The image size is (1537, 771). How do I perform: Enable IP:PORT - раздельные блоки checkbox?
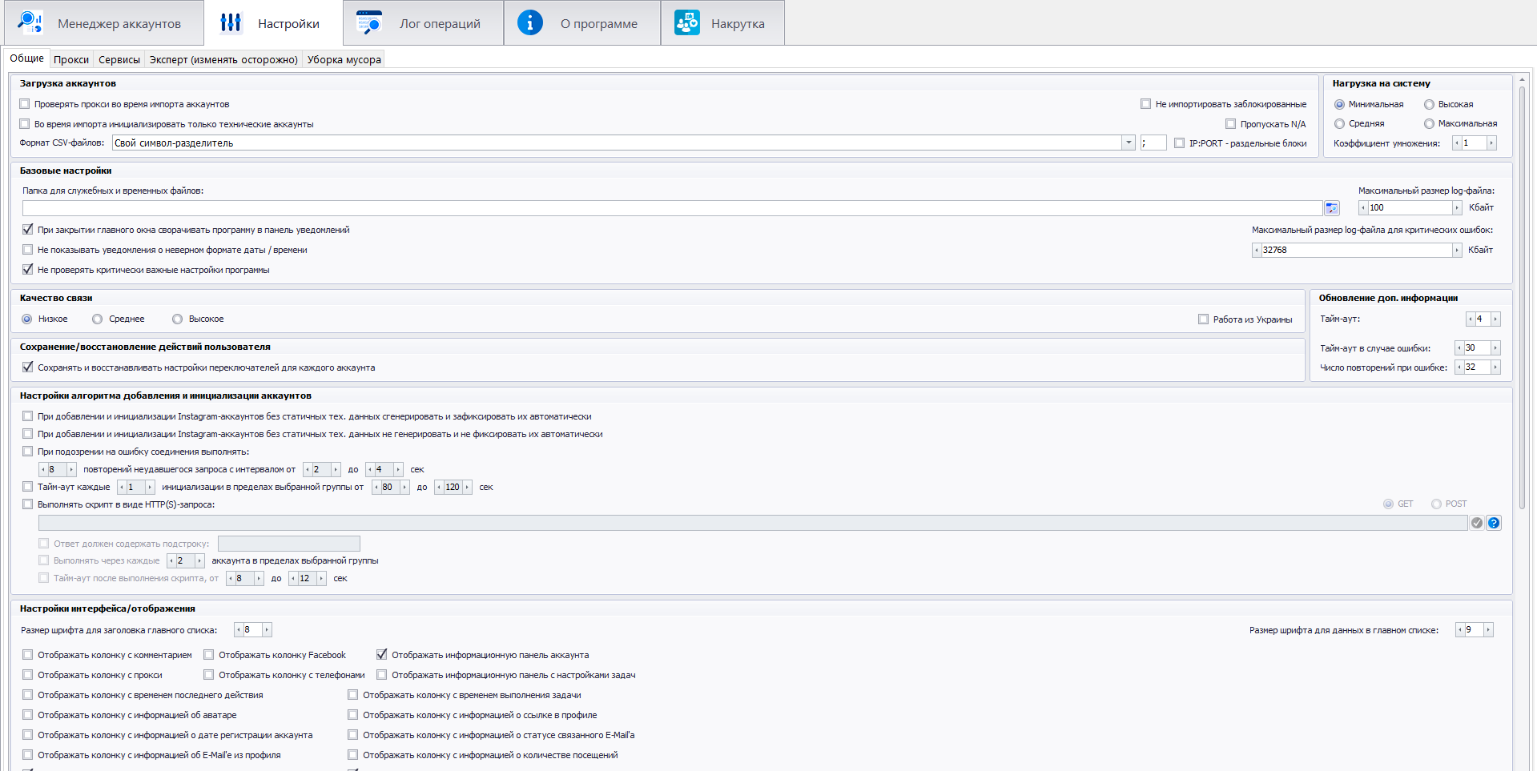pyautogui.click(x=1180, y=143)
